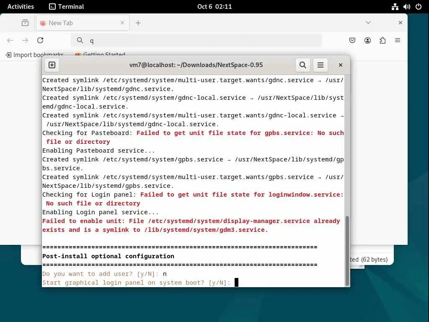Image resolution: width=429 pixels, height=322 pixels.
Task: Click 'Enabling Login panel service...' line
Action: pos(100,212)
